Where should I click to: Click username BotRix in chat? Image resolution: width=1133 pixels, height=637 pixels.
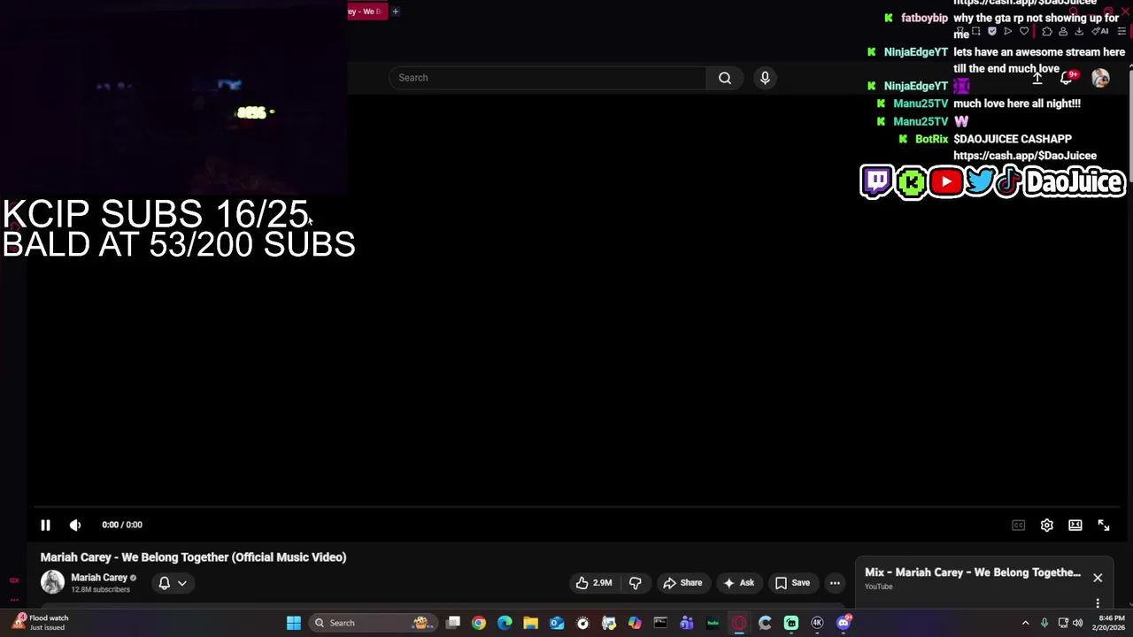(x=931, y=139)
